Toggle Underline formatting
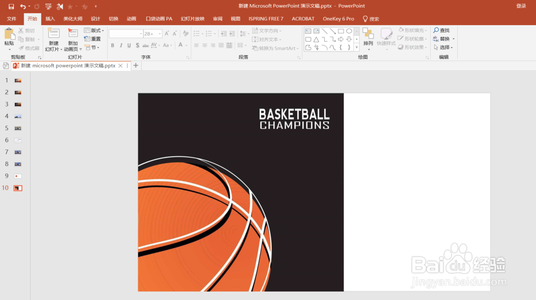 (x=129, y=45)
